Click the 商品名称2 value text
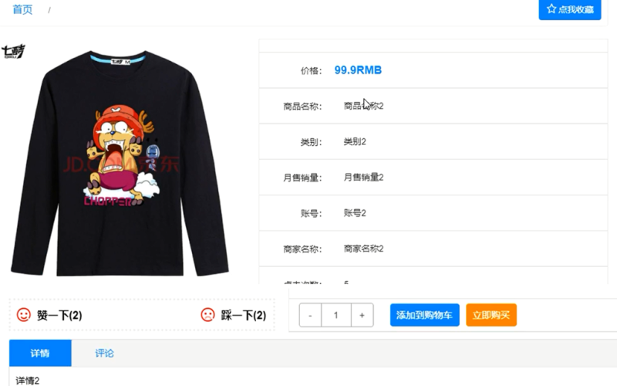This screenshot has height=386, width=617. pos(363,106)
